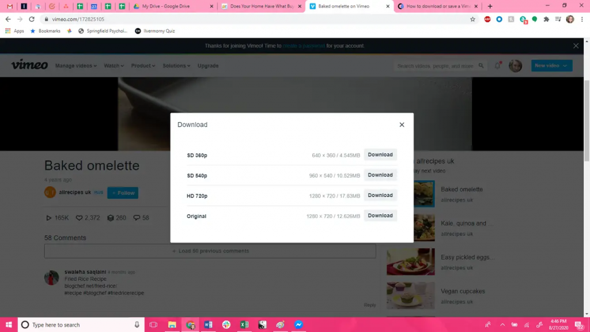Download the Original file version
Screen dimensions: 590x332
(x=380, y=216)
